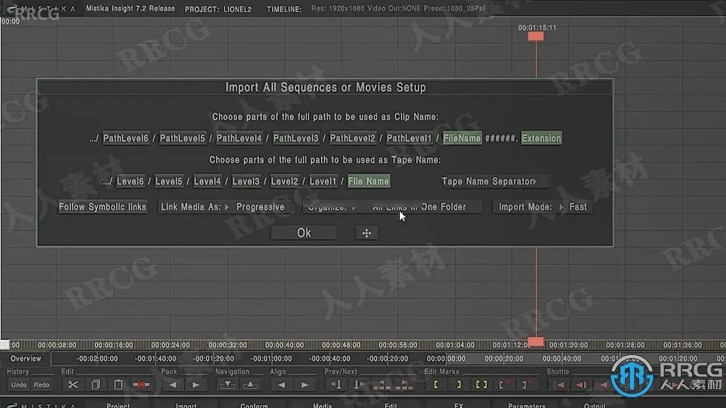Open the Project menu at bottom
Screen dimensions: 726x408
119,405
